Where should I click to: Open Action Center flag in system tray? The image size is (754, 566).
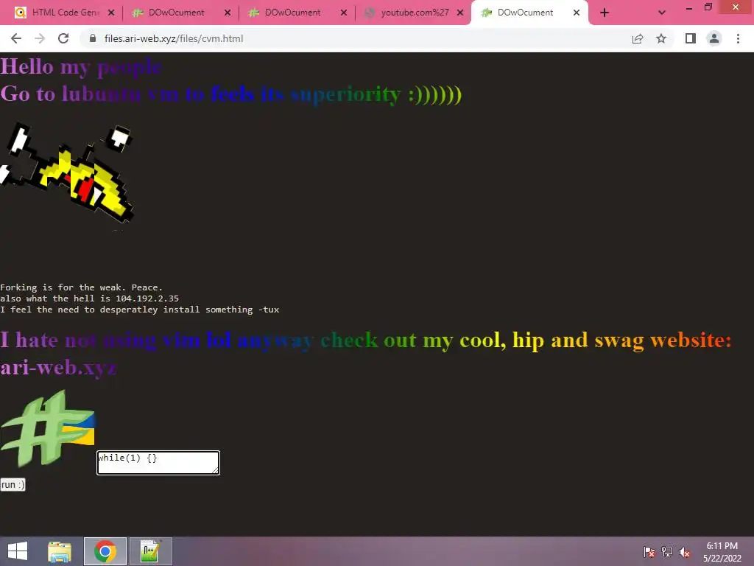649,551
